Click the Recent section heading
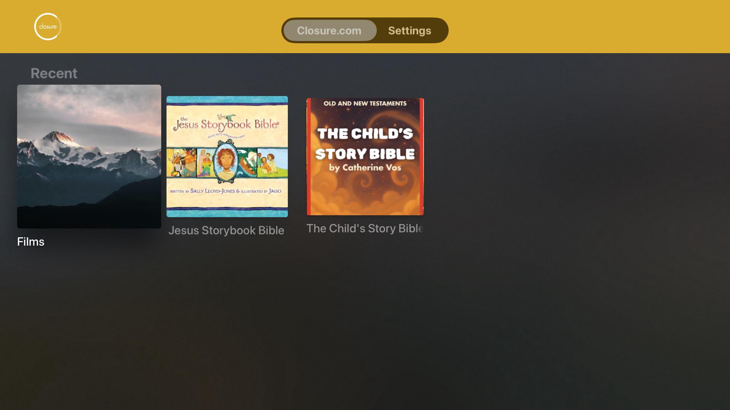Image resolution: width=730 pixels, height=410 pixels. (x=54, y=73)
